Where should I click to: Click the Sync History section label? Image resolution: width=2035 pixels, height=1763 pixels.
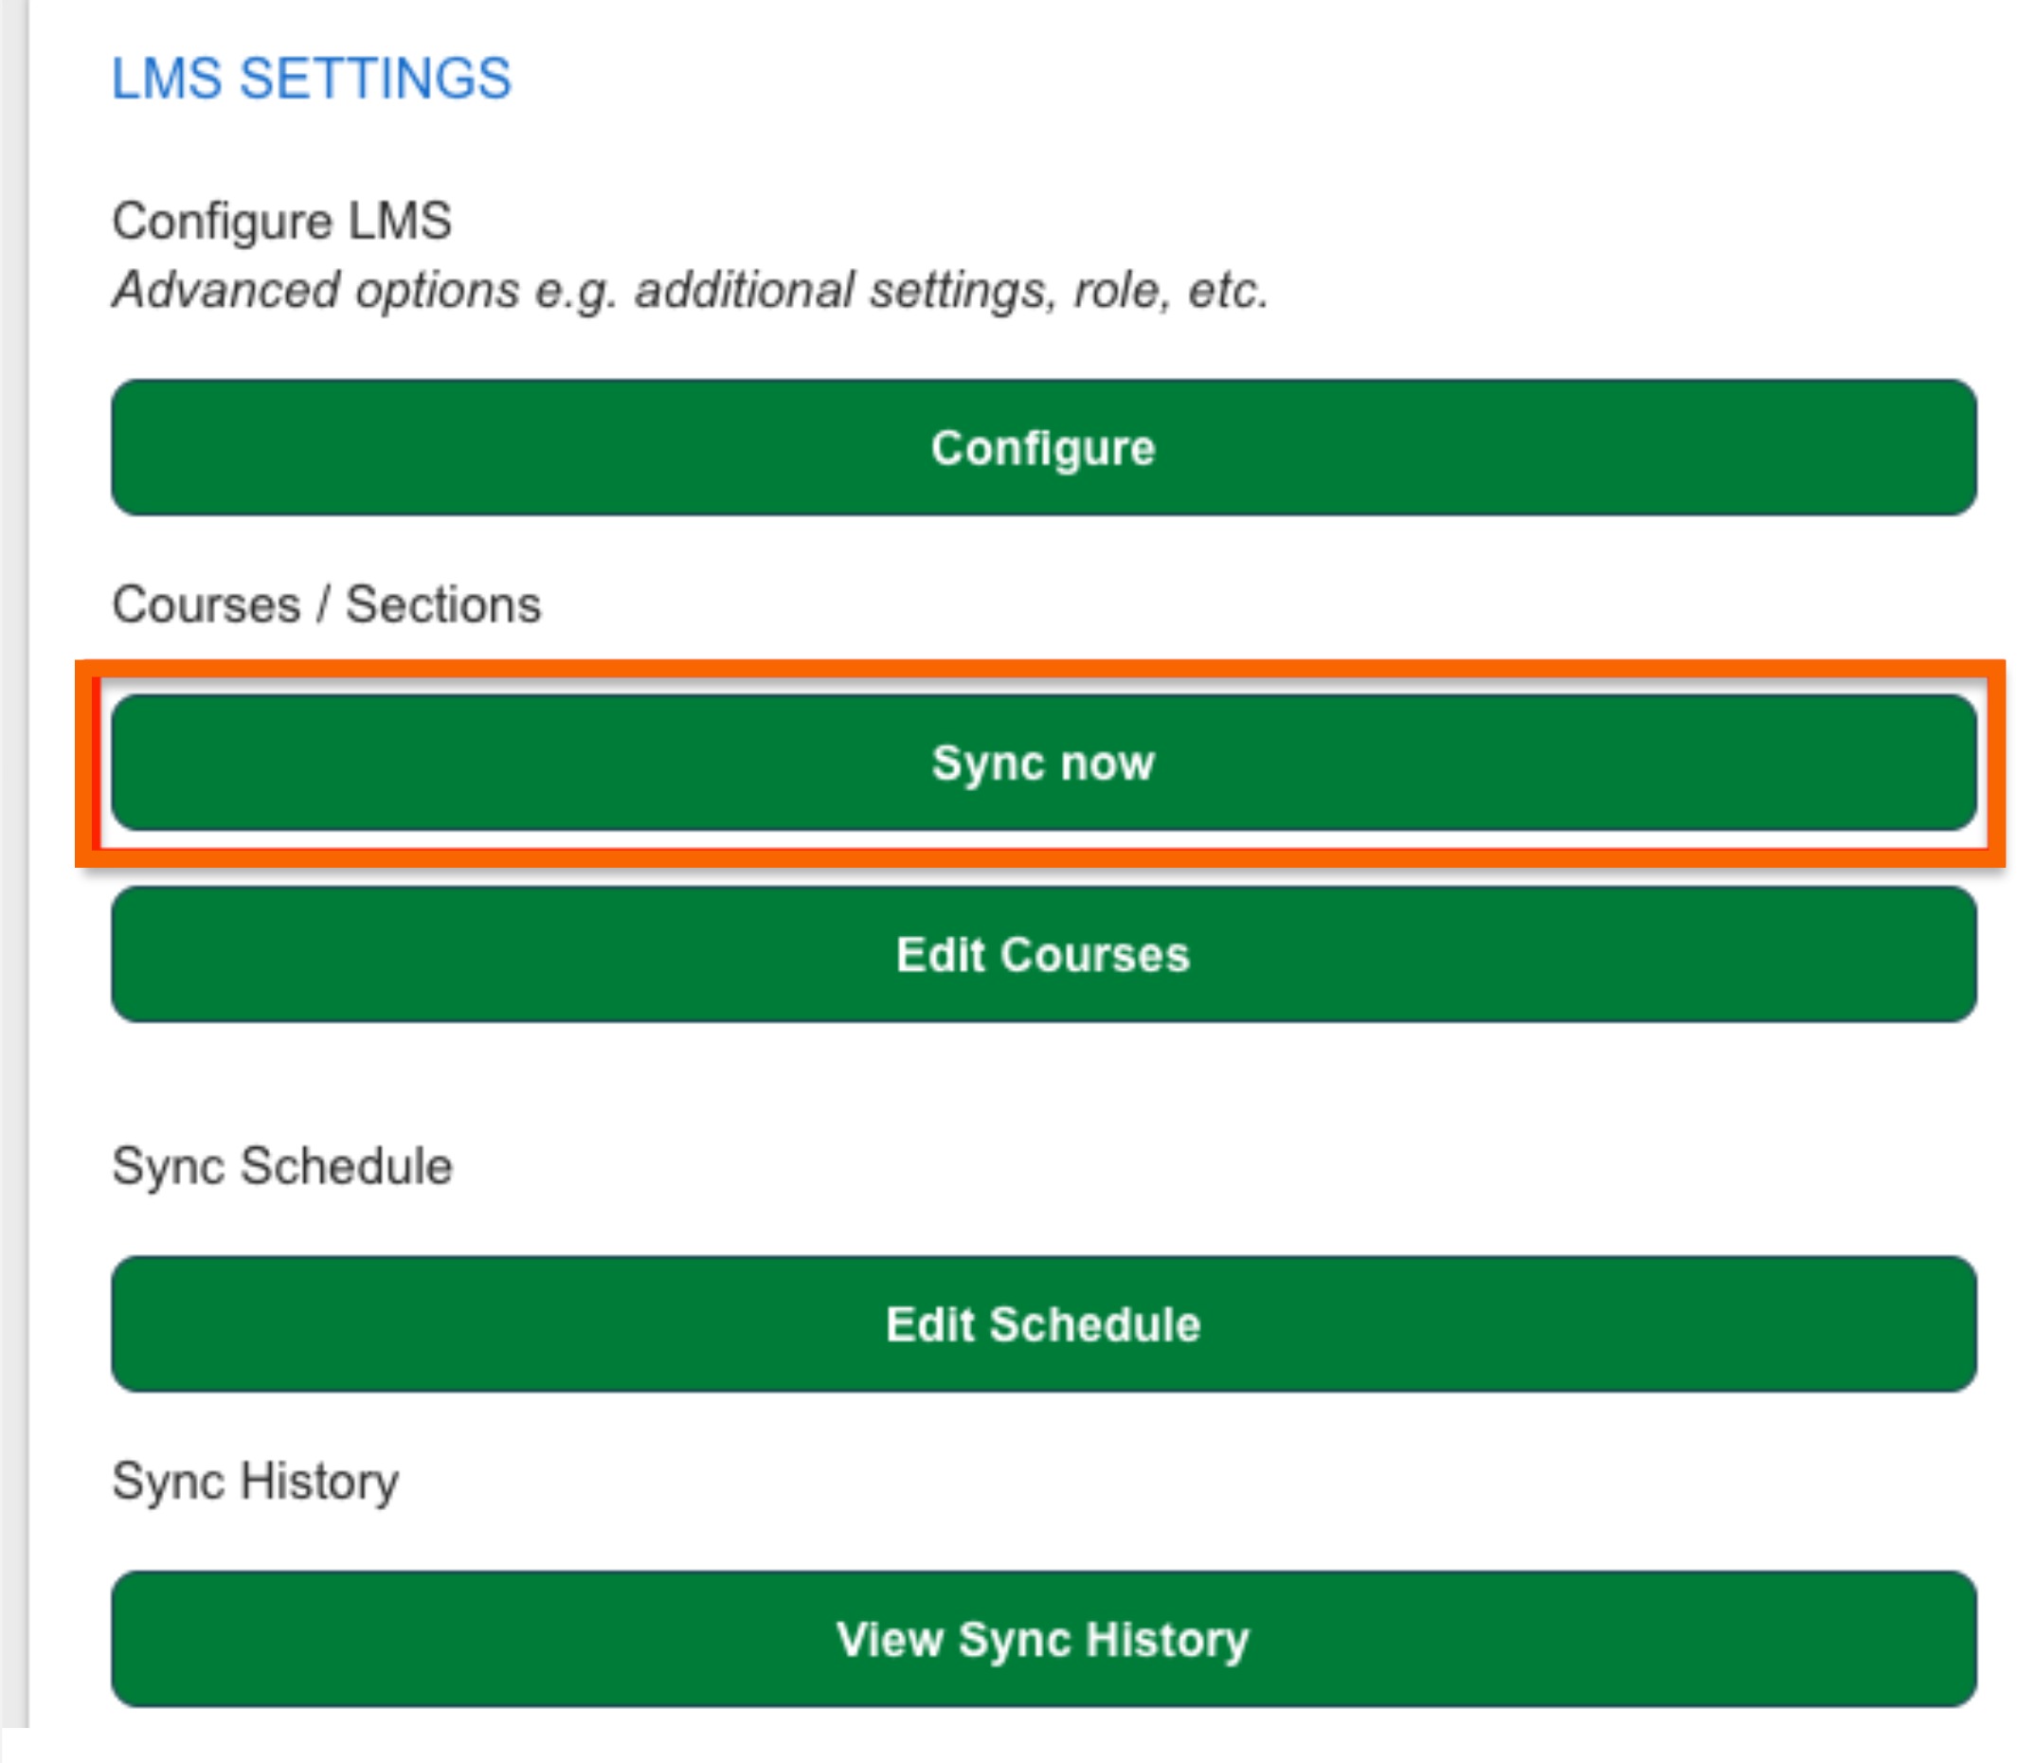[255, 1482]
